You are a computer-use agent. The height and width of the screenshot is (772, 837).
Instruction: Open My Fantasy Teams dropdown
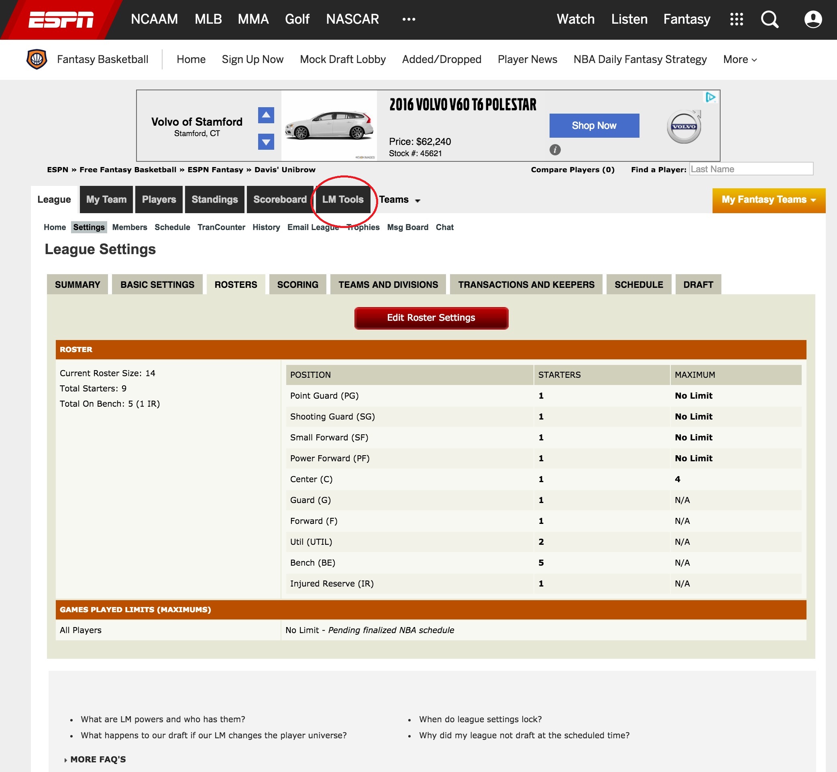[x=768, y=200]
